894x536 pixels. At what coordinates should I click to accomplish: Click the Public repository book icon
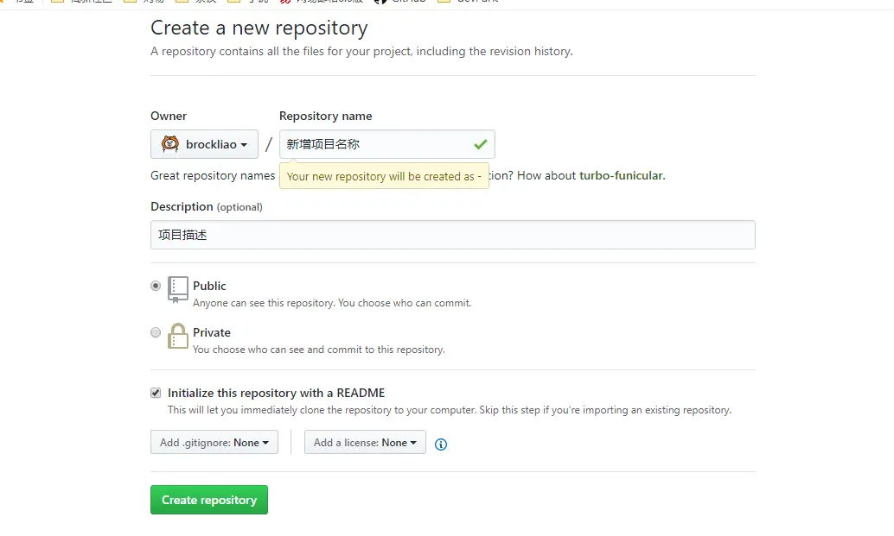tap(178, 290)
